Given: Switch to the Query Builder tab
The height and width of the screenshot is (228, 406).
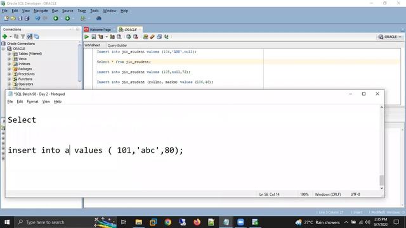Looking at the screenshot, I should coord(117,46).
